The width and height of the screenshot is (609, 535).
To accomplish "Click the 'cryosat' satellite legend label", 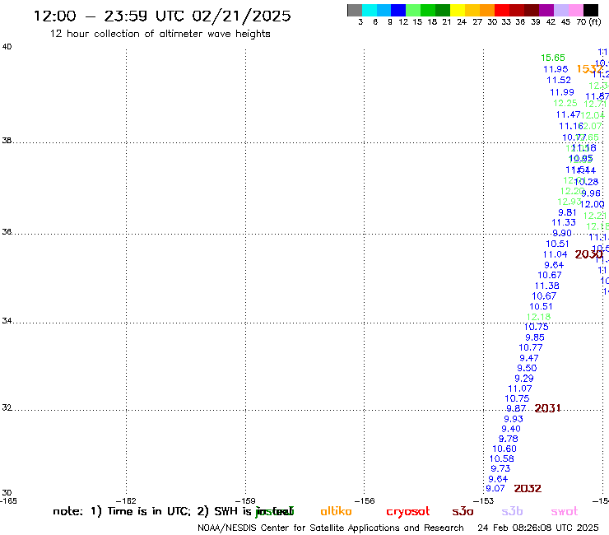I will (408, 511).
